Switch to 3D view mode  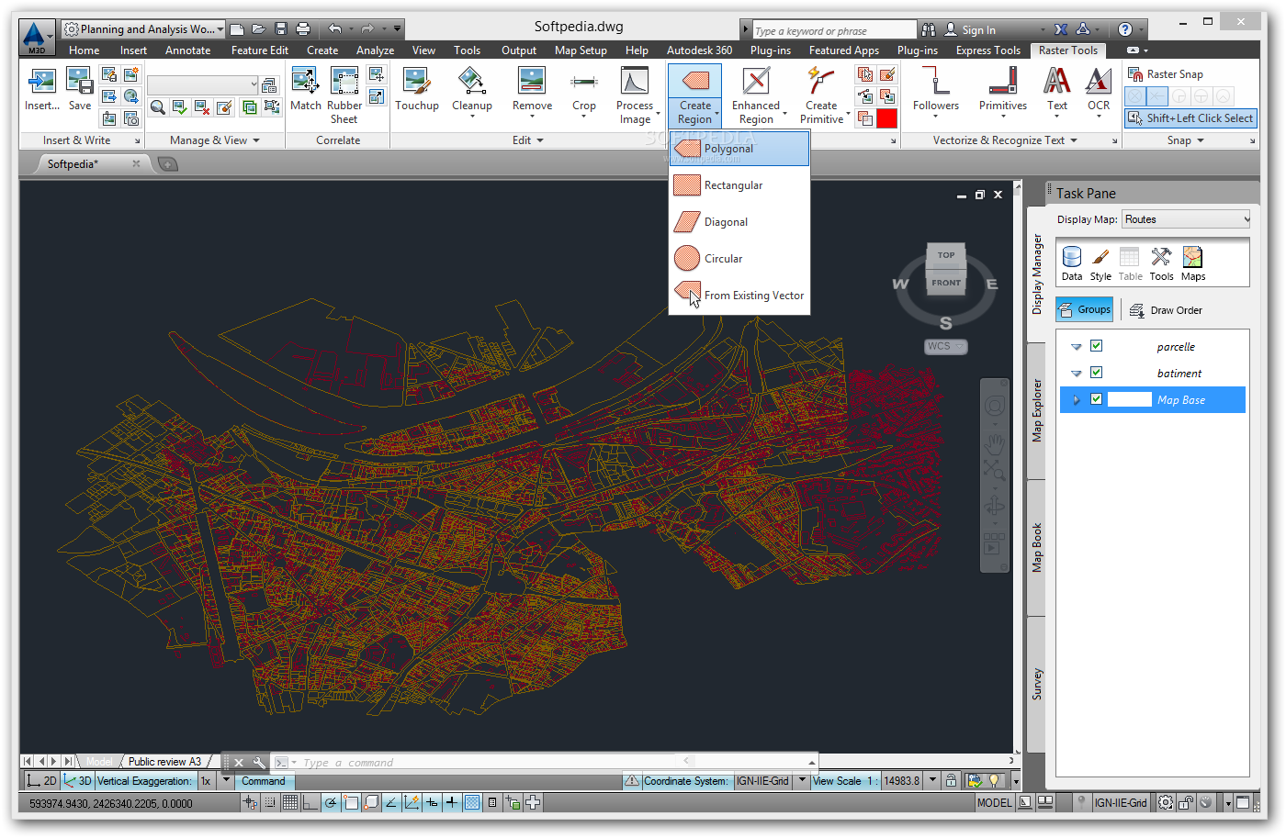coord(78,781)
